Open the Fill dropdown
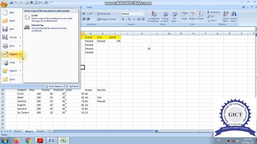The width and height of the screenshot is (257, 144). pyautogui.click(x=211, y=16)
